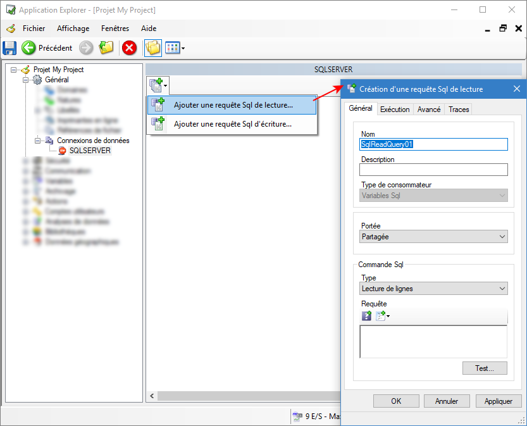Click the add Sql query toolbar icon
The width and height of the screenshot is (527, 426).
[157, 84]
